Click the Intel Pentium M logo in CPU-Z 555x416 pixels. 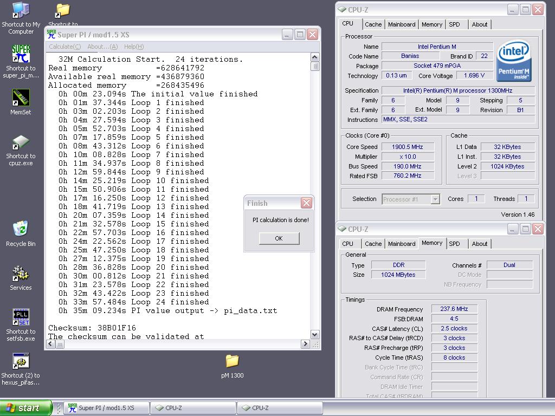point(514,61)
